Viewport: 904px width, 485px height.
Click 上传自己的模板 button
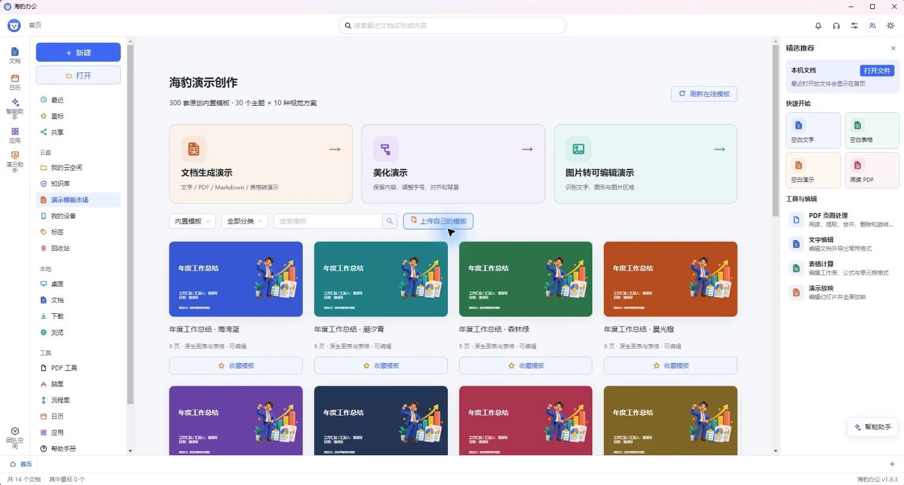pos(438,221)
